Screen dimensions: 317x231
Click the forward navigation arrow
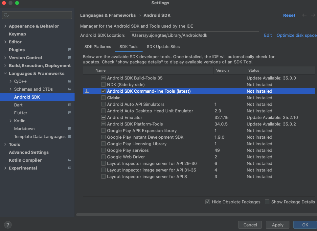[x=313, y=15]
